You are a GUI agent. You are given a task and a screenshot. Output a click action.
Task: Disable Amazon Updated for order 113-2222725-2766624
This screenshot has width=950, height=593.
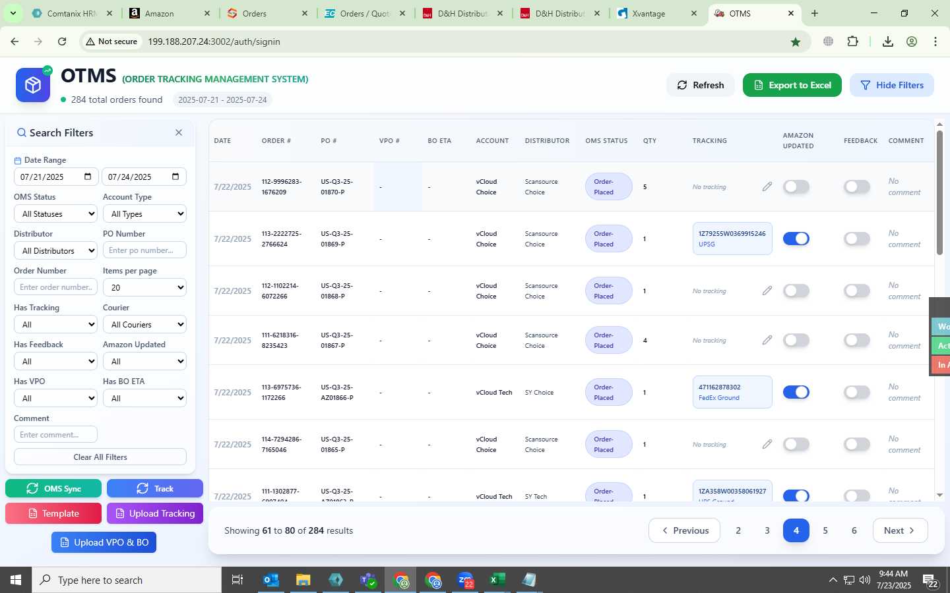(796, 239)
